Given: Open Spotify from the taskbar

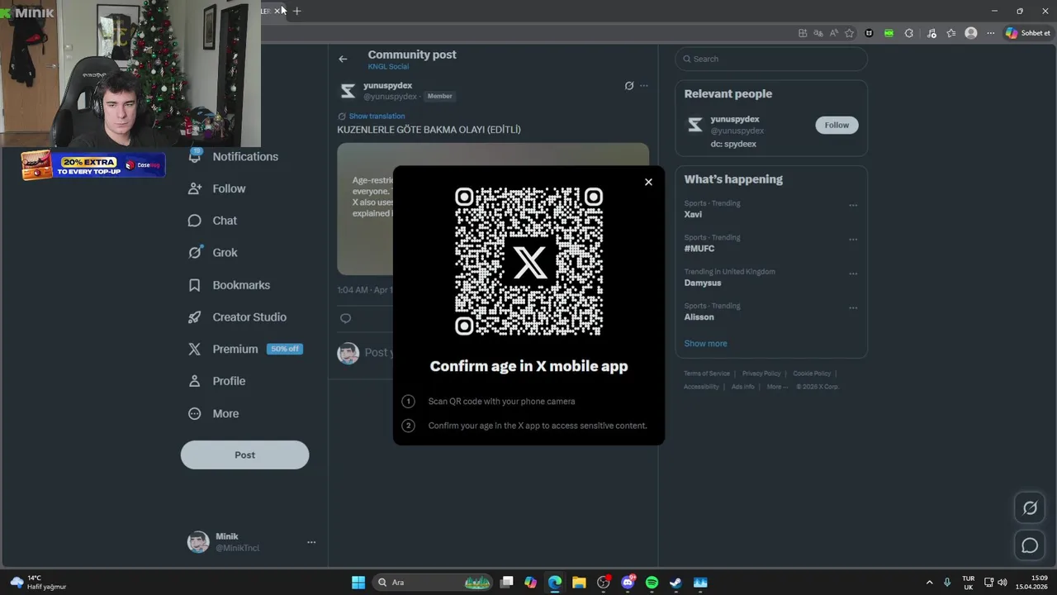Looking at the screenshot, I should point(652,583).
